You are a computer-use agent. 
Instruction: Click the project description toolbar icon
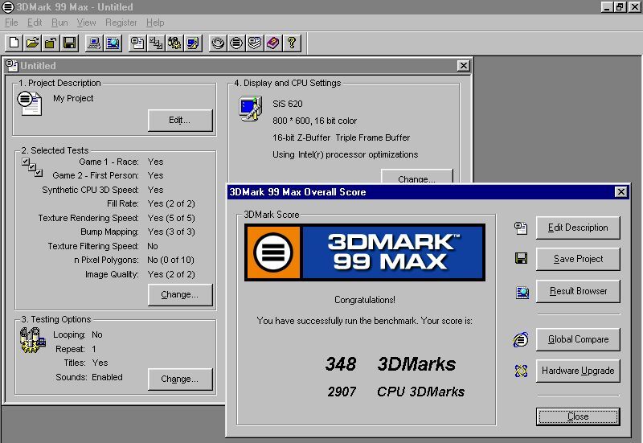click(x=137, y=43)
